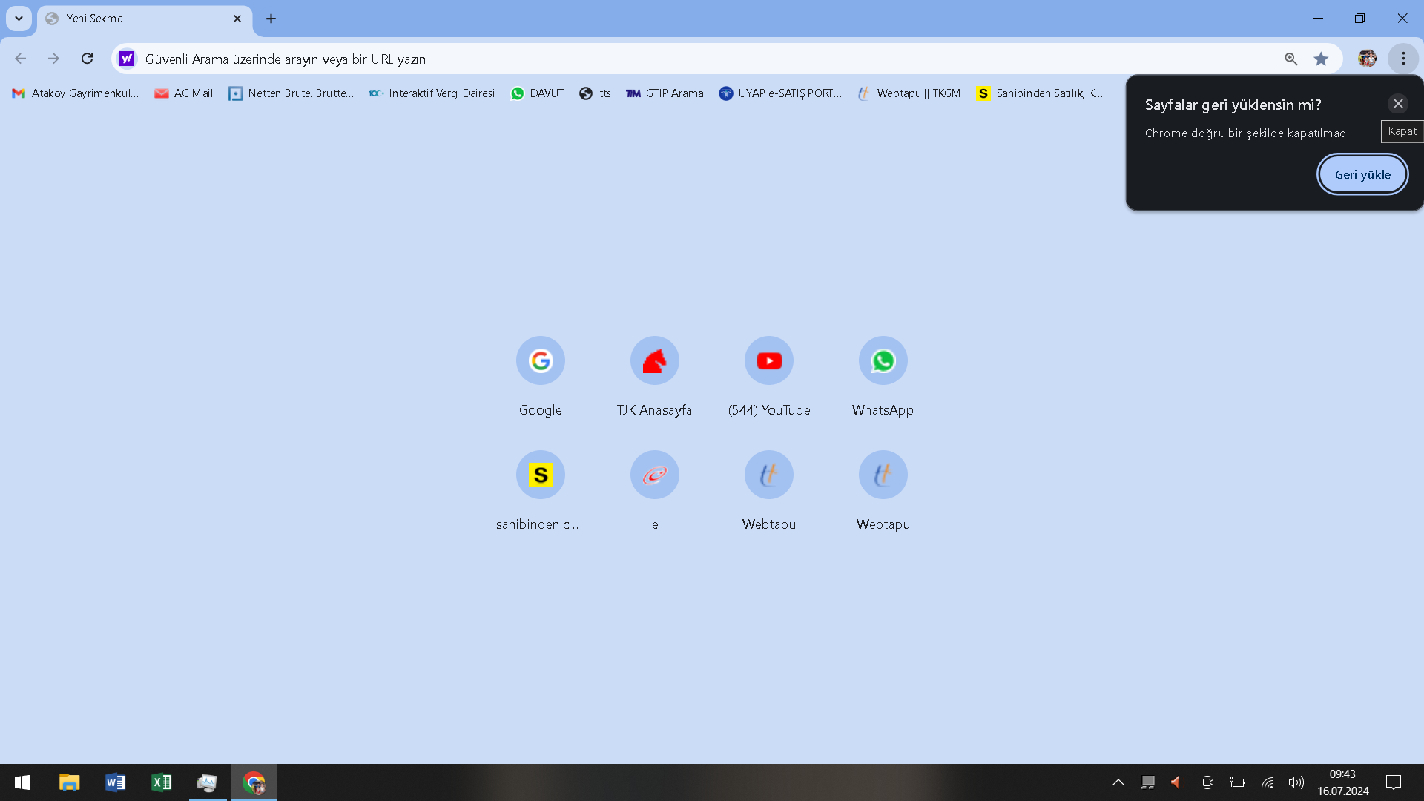Click the Geri yükle button

pos(1362,174)
